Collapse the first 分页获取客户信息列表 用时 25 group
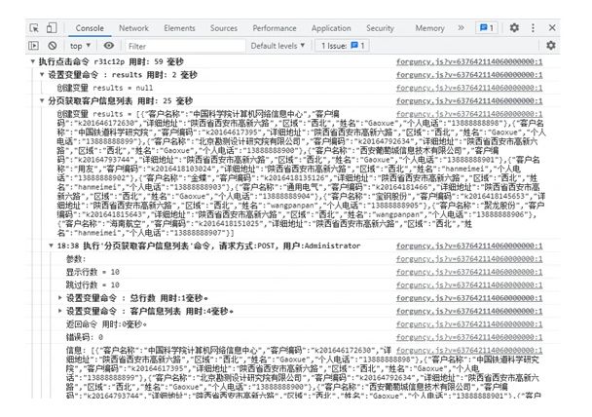 42,101
